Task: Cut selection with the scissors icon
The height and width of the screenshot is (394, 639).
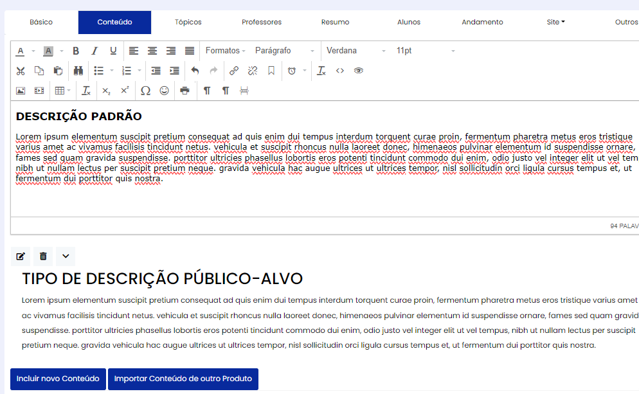Action: click(21, 71)
